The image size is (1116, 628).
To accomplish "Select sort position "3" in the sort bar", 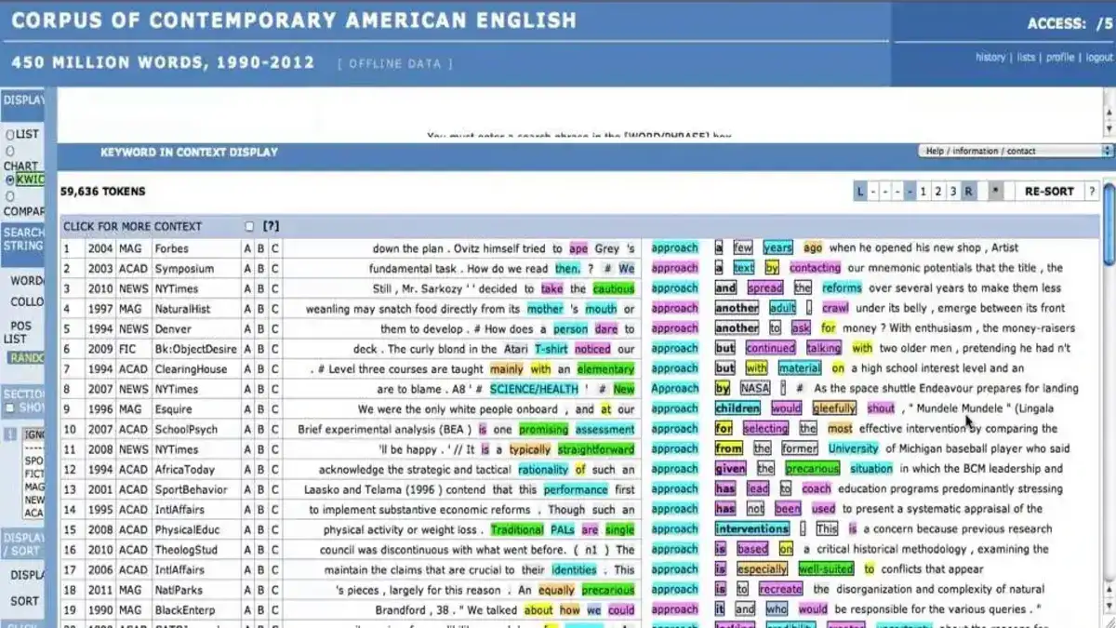I will 952,191.
